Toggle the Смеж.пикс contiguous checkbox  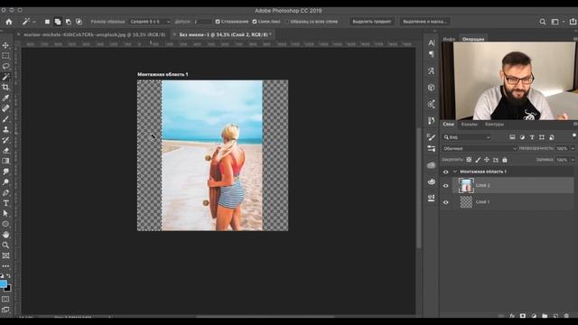tap(255, 22)
